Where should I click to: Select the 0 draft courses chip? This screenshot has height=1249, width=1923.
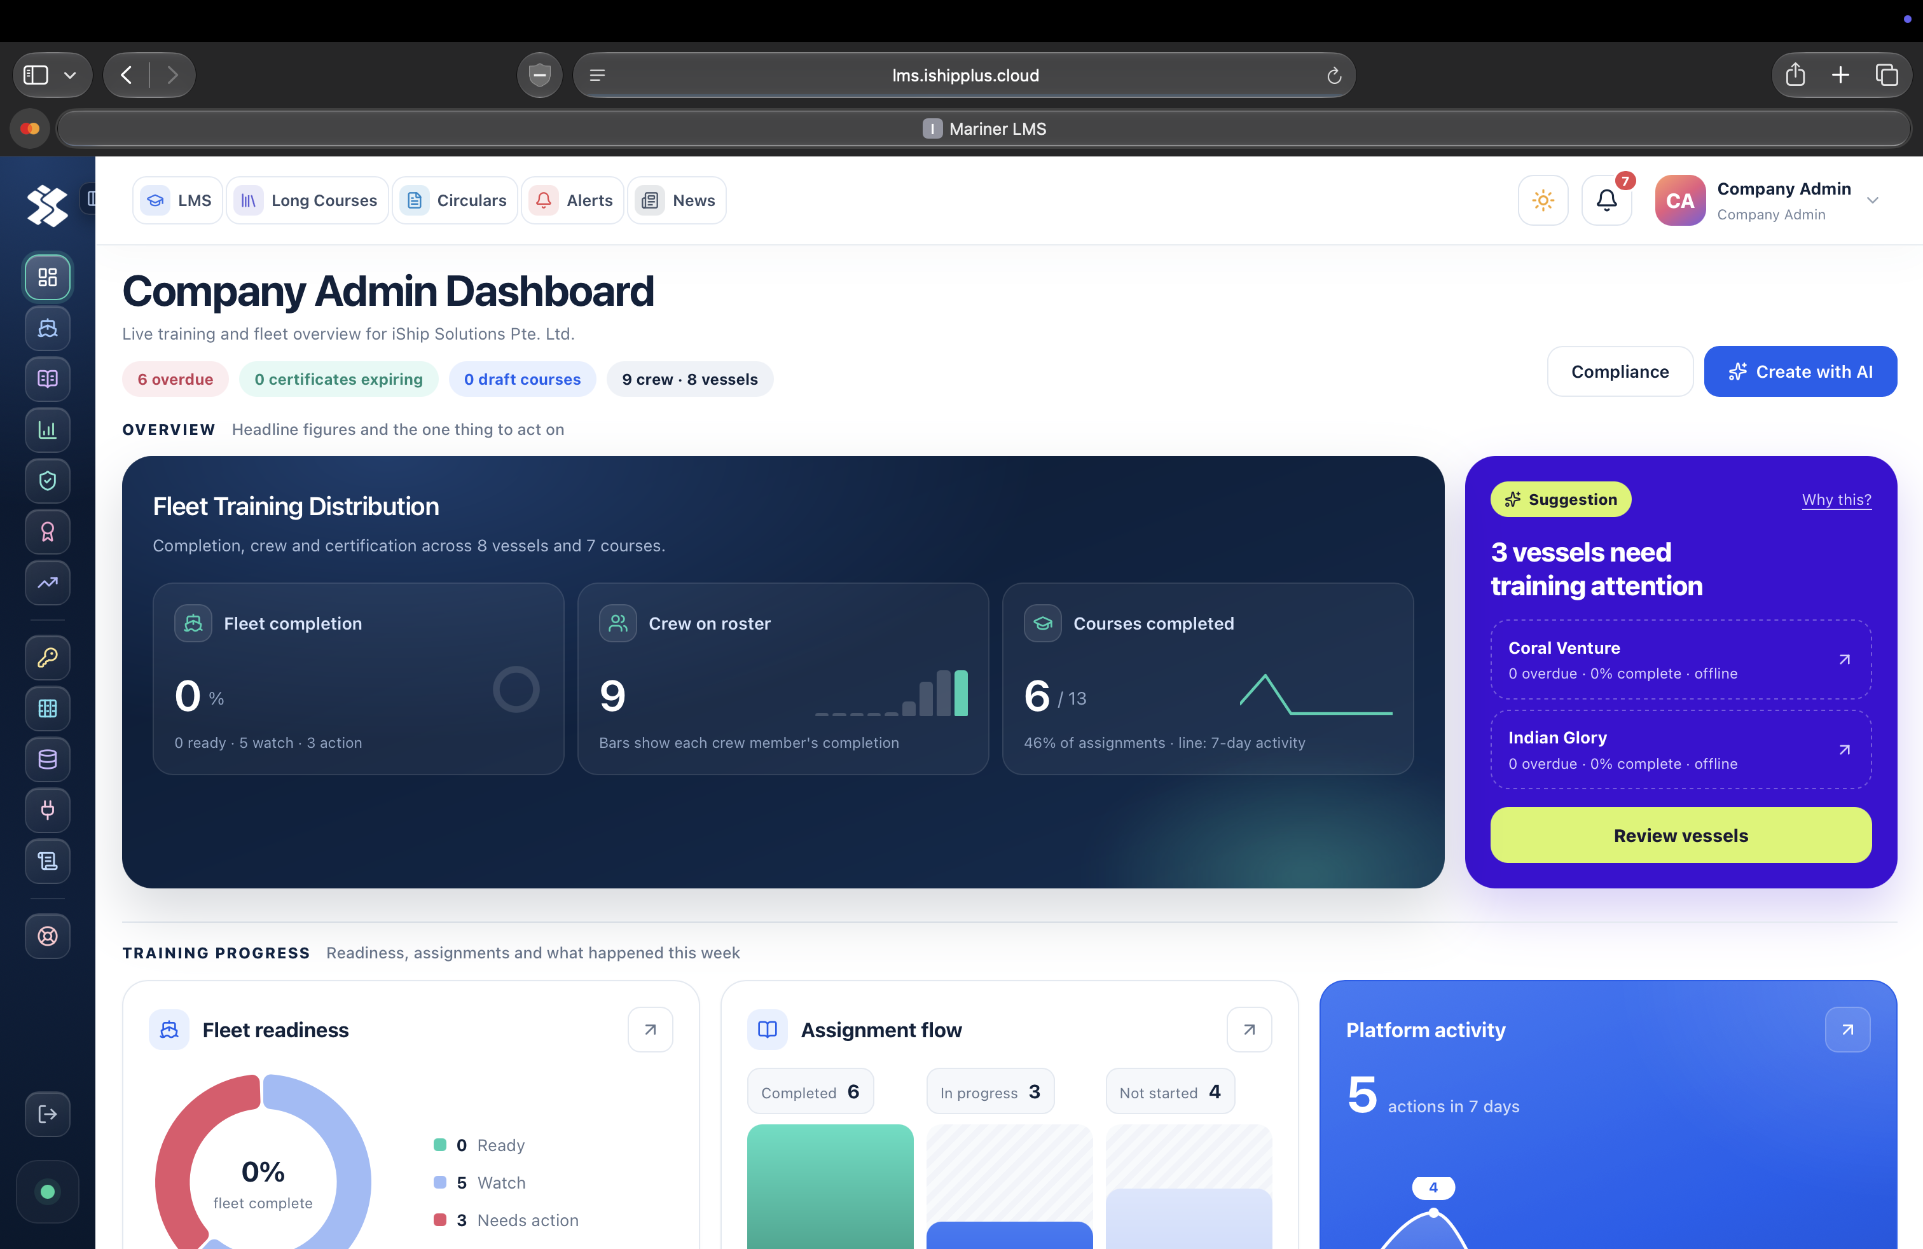coord(522,379)
